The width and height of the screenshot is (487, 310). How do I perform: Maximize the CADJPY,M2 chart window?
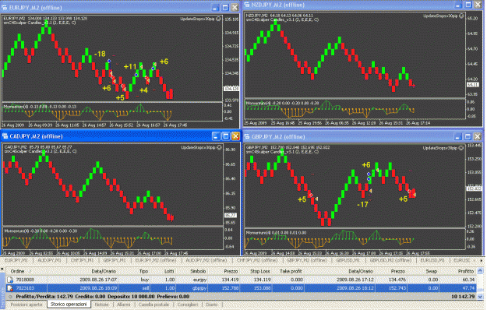point(226,136)
